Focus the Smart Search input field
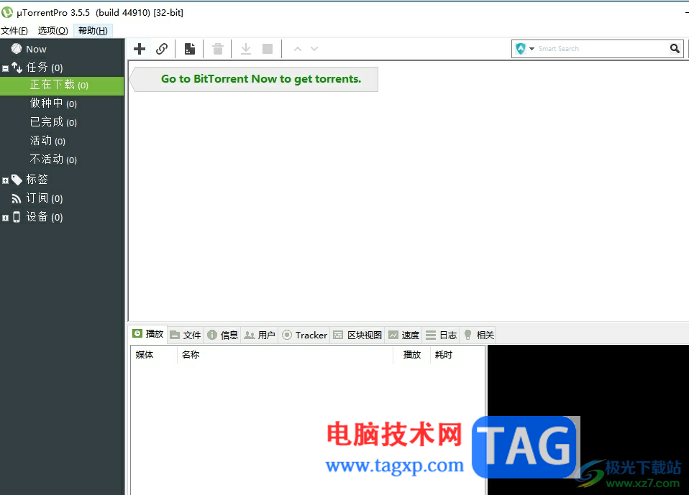 click(x=602, y=49)
